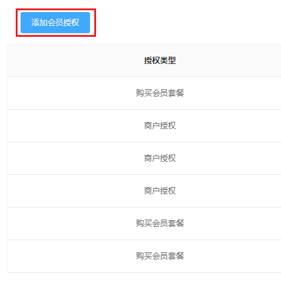281x295 pixels.
Task: Select the second 购买会员套餐 row
Action: [144, 223]
